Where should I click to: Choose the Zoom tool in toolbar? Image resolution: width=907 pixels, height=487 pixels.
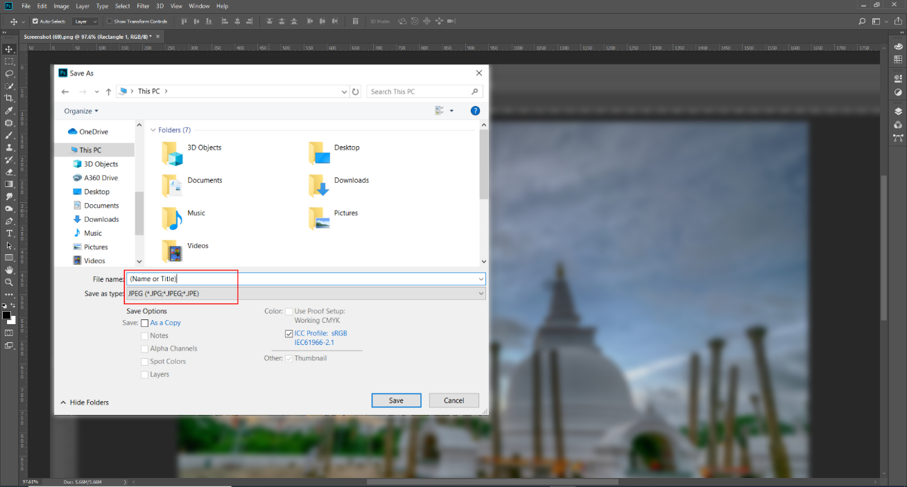point(9,282)
